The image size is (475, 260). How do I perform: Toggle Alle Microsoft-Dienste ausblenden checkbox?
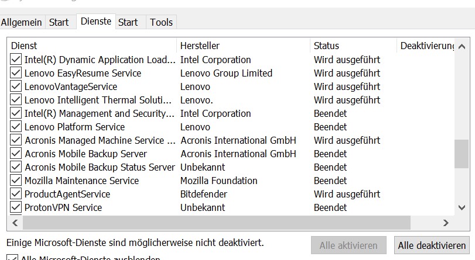(x=12, y=258)
